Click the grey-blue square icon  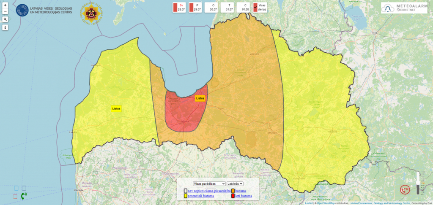(x=24, y=188)
